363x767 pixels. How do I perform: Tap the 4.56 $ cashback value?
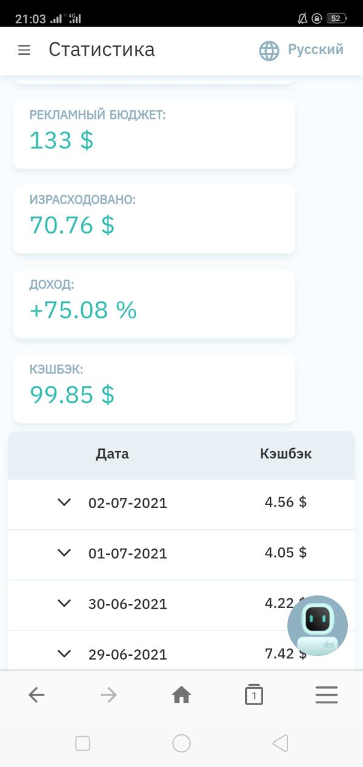point(286,502)
